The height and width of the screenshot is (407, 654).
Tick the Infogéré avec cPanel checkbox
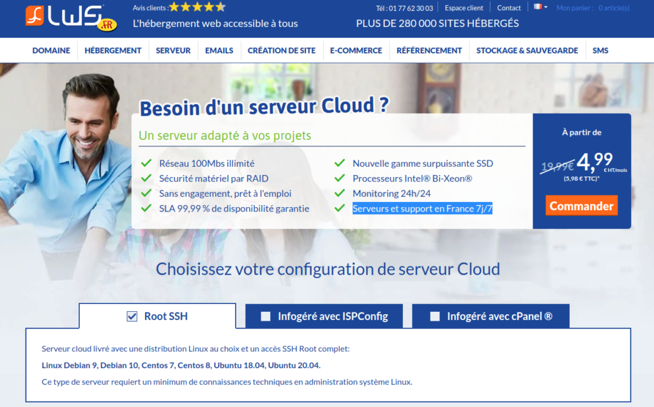click(434, 316)
